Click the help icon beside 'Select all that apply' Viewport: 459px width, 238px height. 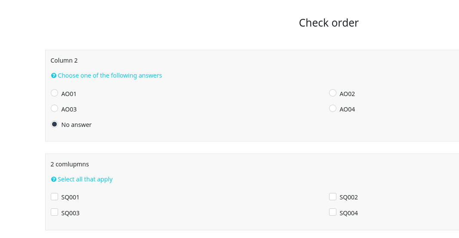pos(54,179)
